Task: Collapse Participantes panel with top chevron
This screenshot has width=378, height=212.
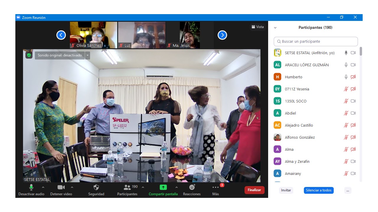Action: click(275, 28)
